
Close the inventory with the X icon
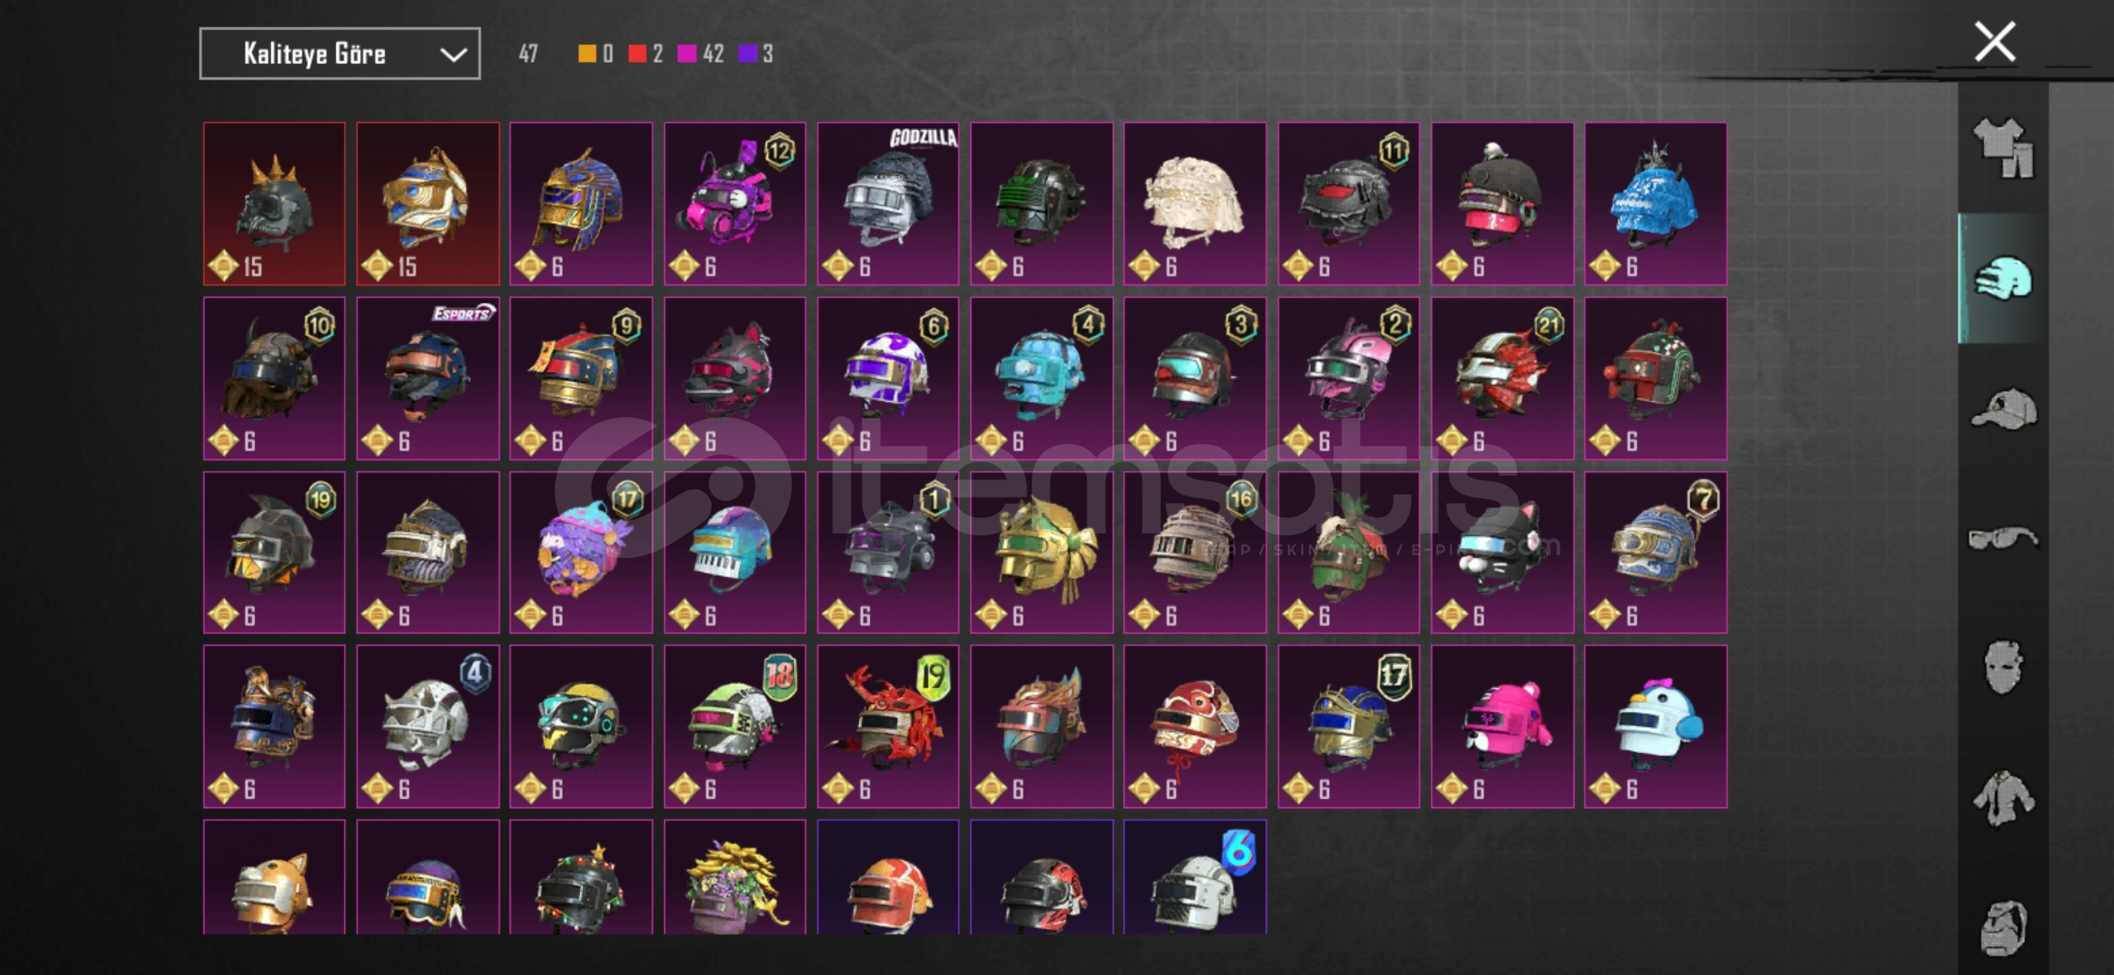coord(1995,42)
